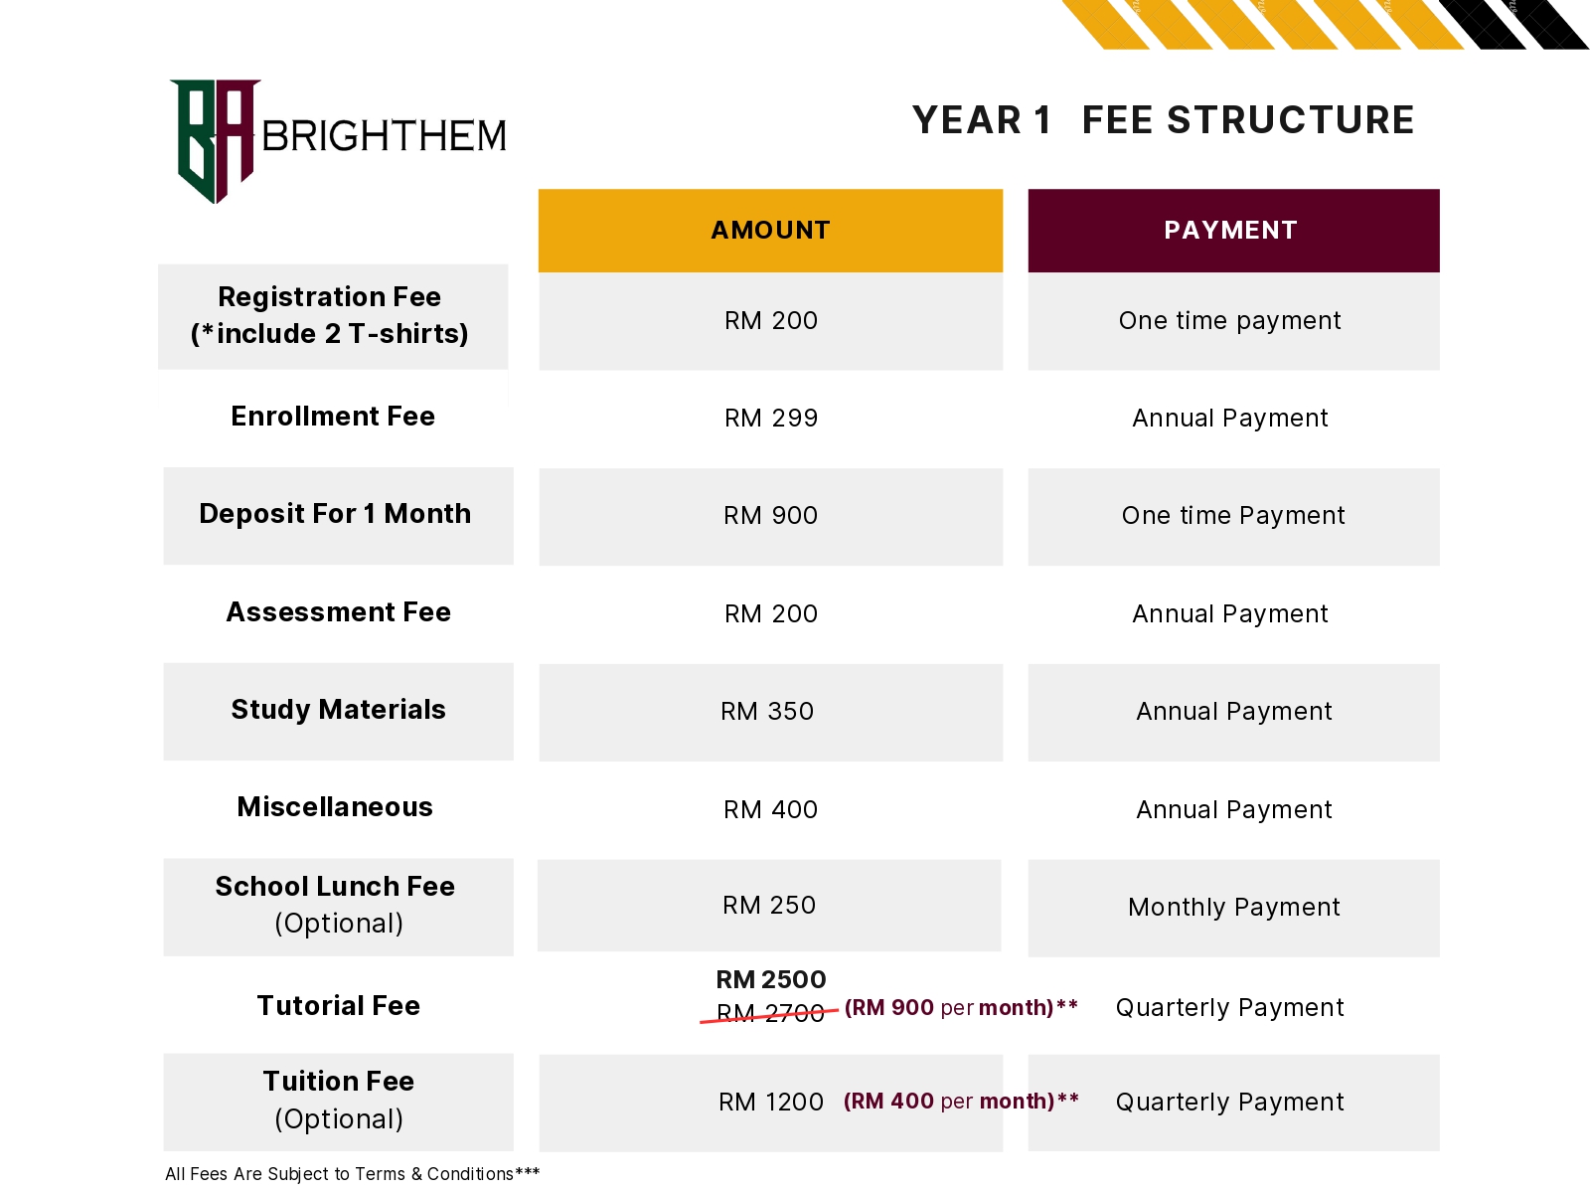
Task: Click the YEAR 1 FEE STRUCTURE title
Action: [1164, 120]
